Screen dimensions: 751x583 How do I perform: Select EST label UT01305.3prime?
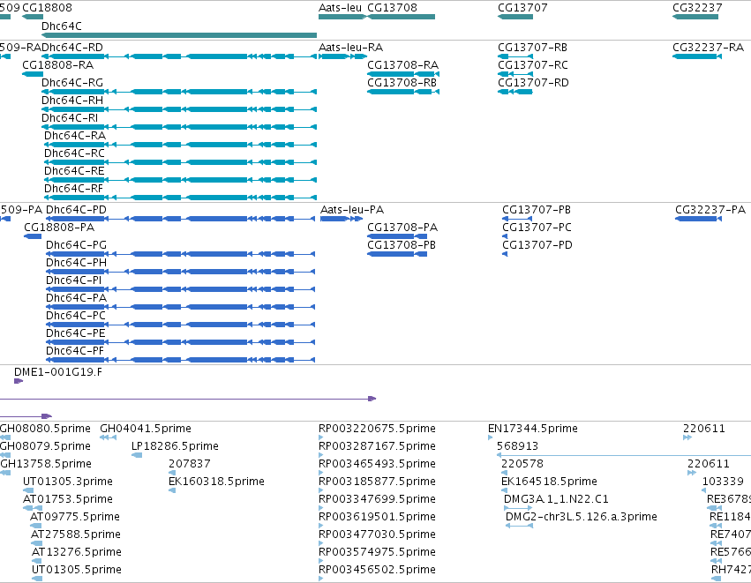point(68,482)
